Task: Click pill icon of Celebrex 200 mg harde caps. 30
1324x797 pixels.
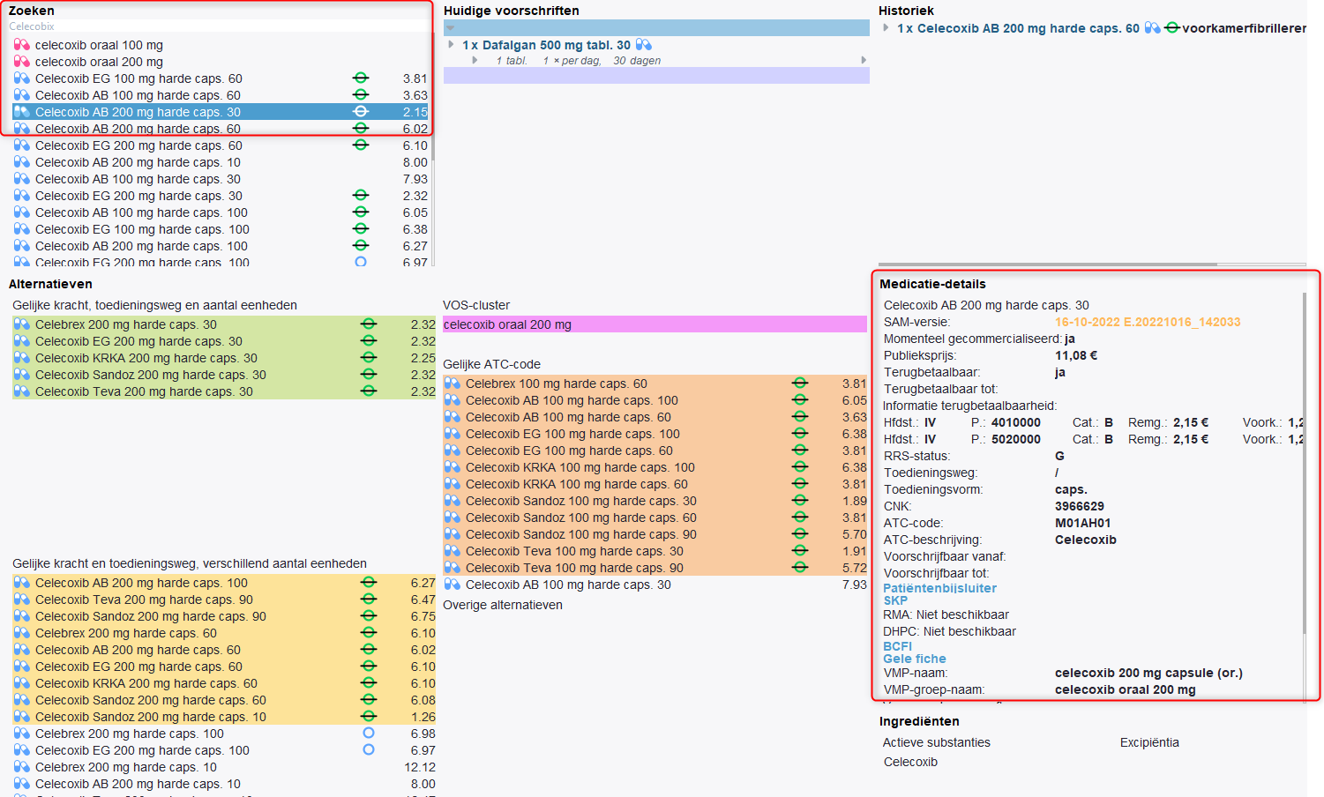Action: tap(22, 324)
